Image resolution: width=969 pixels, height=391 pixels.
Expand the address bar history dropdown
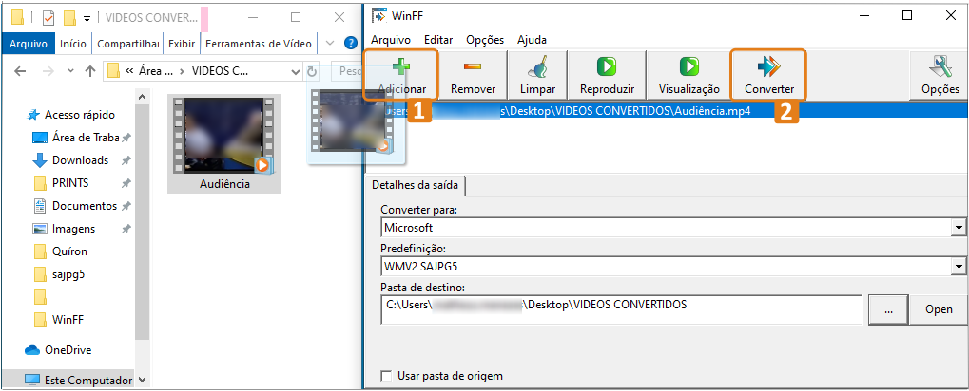tap(296, 71)
